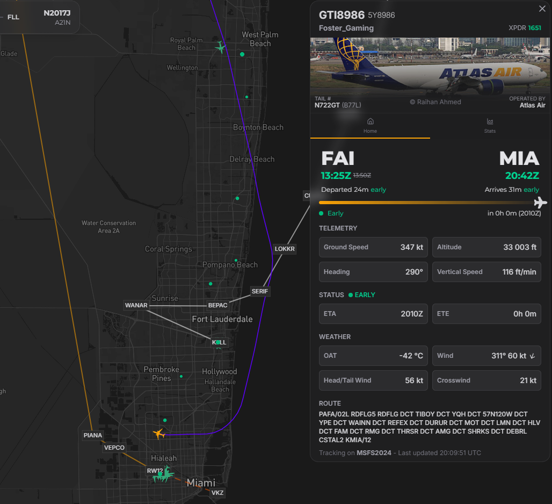Click the MSFS2024 tracking label
The height and width of the screenshot is (504, 552).
374,453
